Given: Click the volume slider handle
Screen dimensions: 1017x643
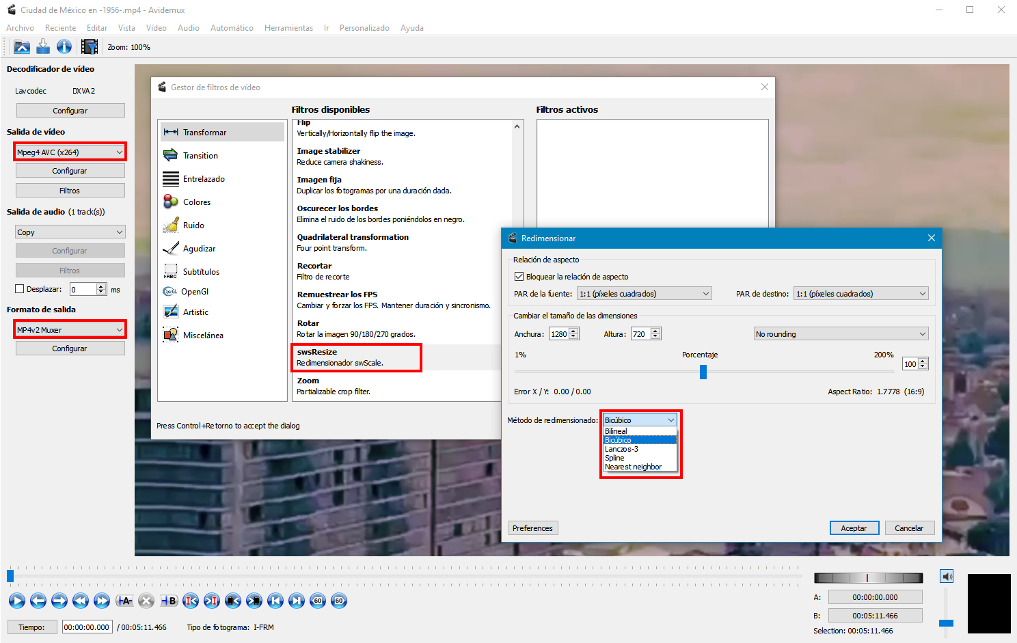Looking at the screenshot, I should (x=947, y=623).
